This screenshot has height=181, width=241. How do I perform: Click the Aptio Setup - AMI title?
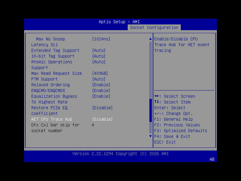119,22
